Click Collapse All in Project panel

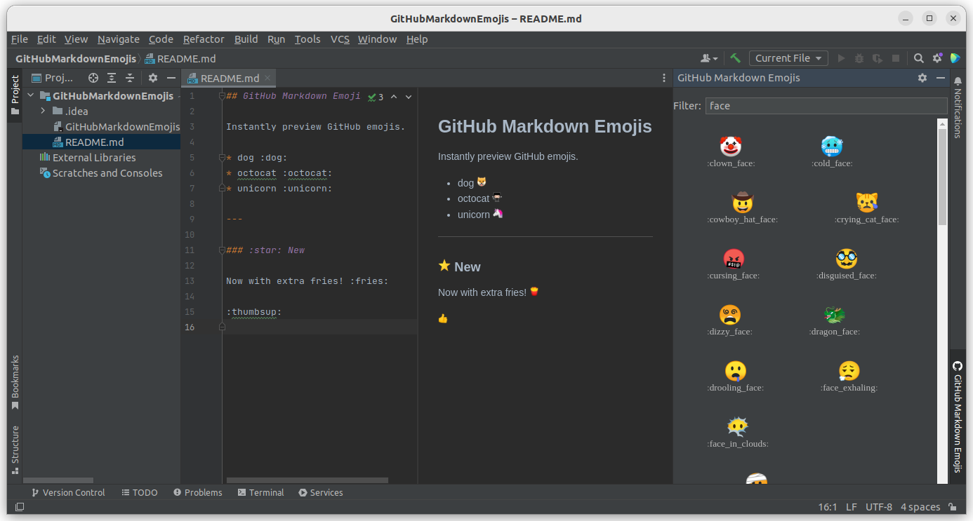(130, 78)
